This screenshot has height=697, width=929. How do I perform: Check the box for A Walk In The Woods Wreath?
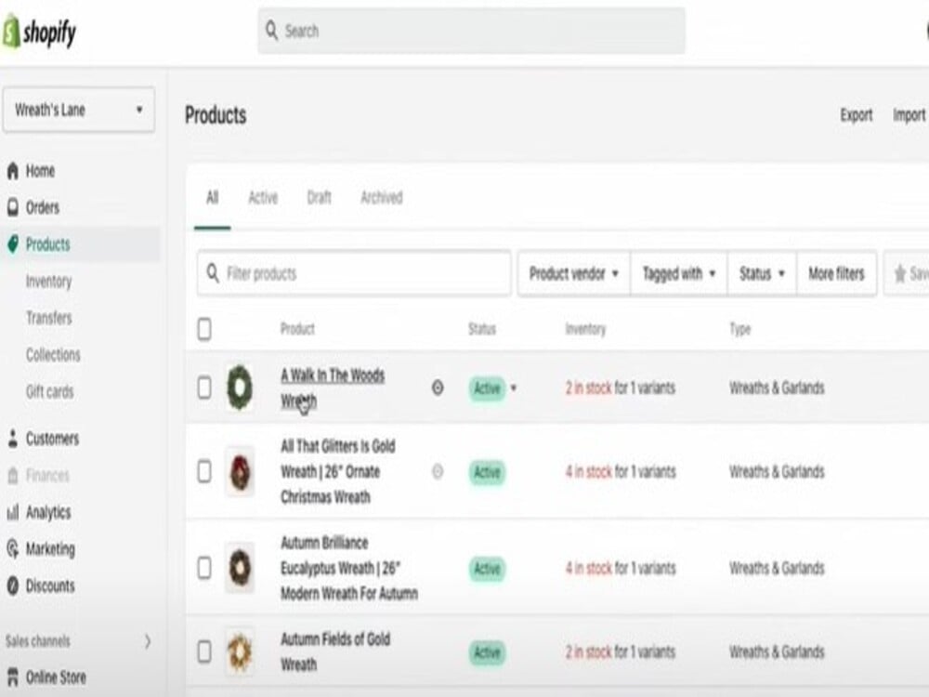pos(205,388)
